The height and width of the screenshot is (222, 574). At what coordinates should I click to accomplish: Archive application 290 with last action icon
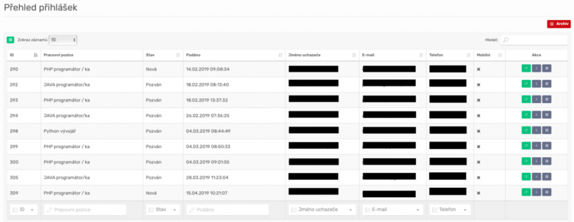coord(547,68)
